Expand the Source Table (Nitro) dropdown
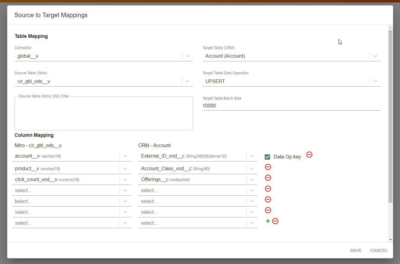The height and width of the screenshot is (264, 400). coord(187,81)
